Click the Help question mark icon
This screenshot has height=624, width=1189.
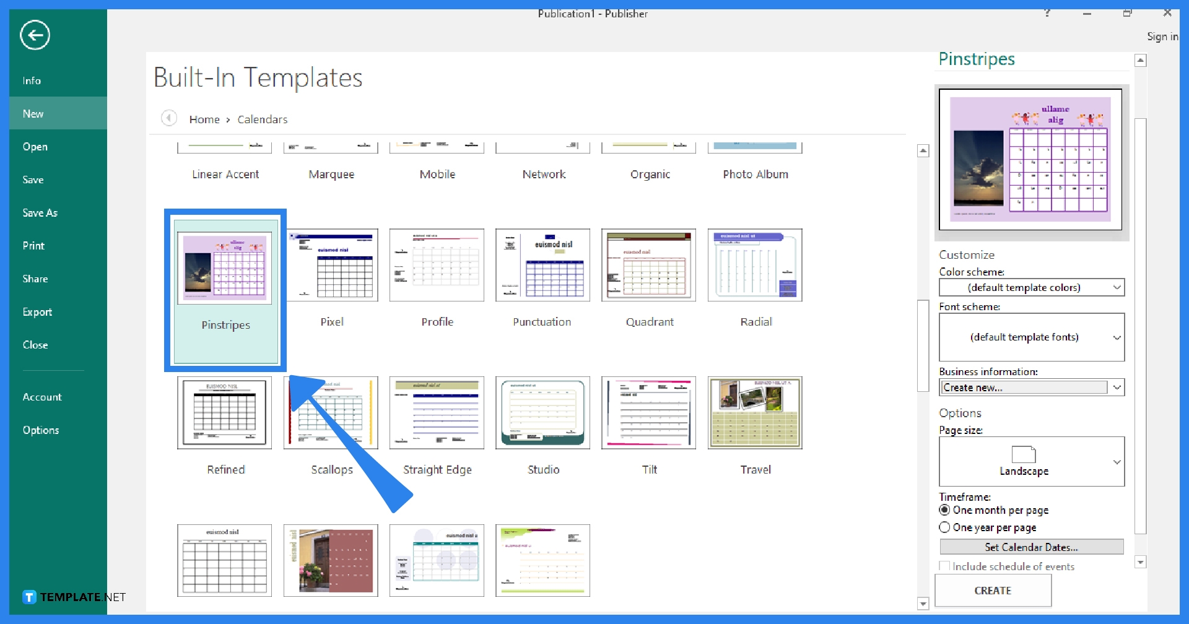coord(1047,12)
